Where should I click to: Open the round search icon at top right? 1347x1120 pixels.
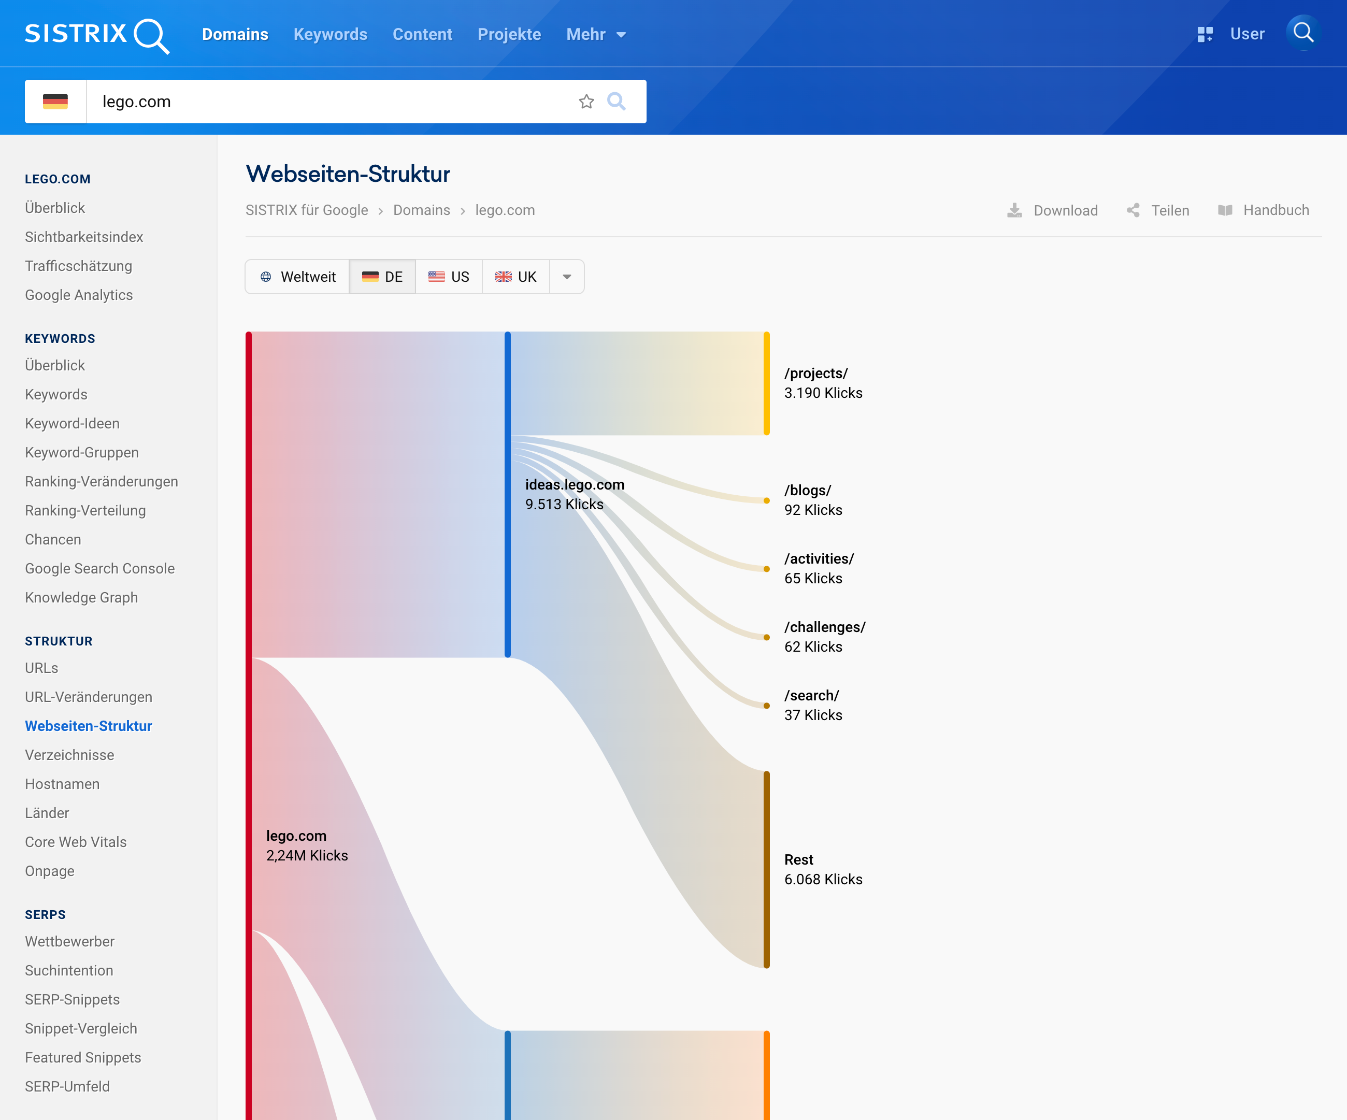[1303, 33]
